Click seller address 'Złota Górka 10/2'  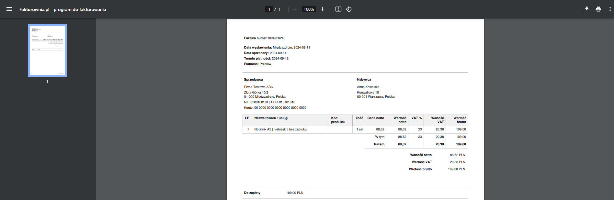pyautogui.click(x=256, y=93)
